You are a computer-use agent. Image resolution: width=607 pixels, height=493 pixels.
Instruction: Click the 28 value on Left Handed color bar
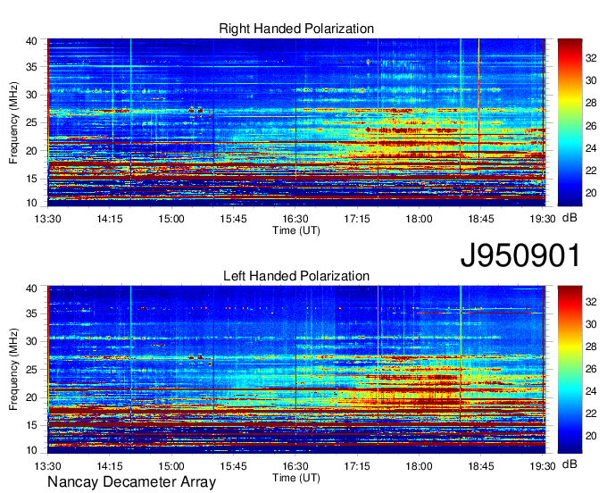591,347
